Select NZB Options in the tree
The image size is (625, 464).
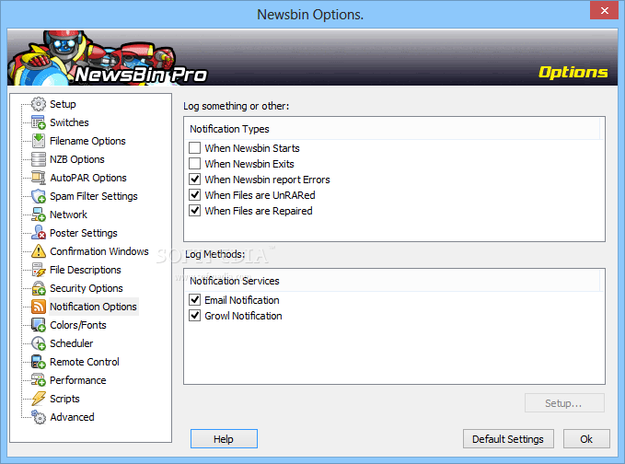point(77,159)
